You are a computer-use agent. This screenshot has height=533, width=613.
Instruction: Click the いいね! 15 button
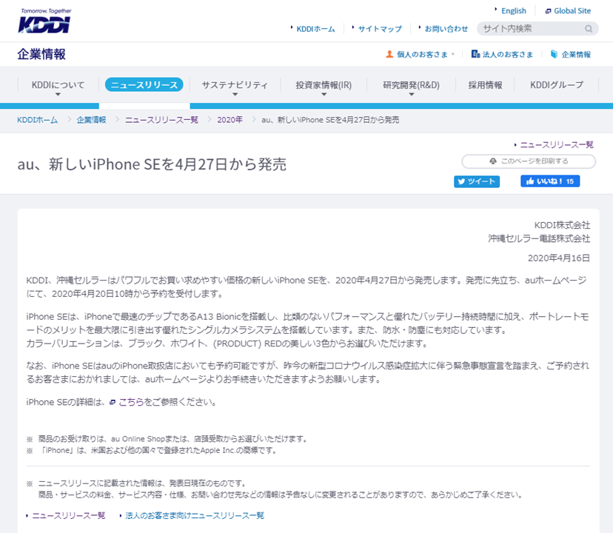tap(550, 181)
